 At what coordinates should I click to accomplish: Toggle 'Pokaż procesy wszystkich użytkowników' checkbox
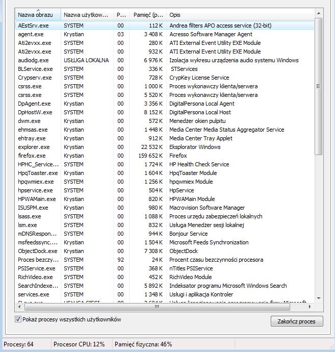click(x=18, y=320)
